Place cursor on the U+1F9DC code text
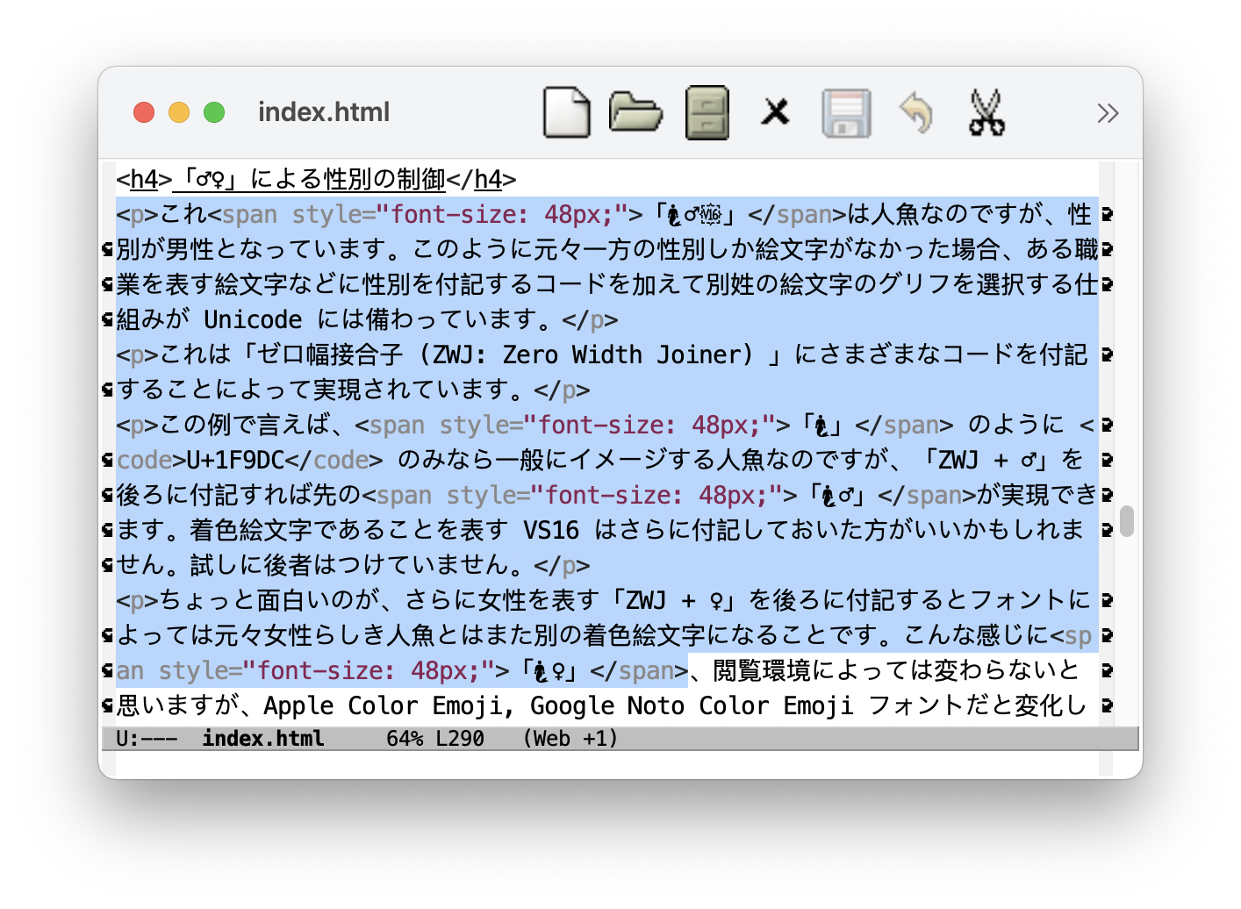This screenshot has height=909, width=1241. point(235,460)
